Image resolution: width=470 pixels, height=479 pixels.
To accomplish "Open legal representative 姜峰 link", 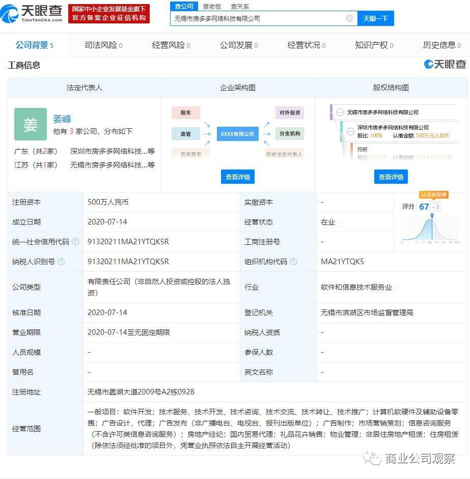I will [62, 119].
